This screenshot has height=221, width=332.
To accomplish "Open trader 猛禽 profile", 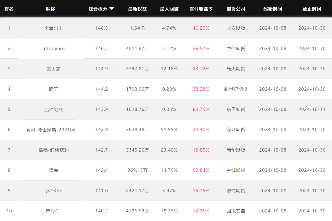I will pos(54,170).
